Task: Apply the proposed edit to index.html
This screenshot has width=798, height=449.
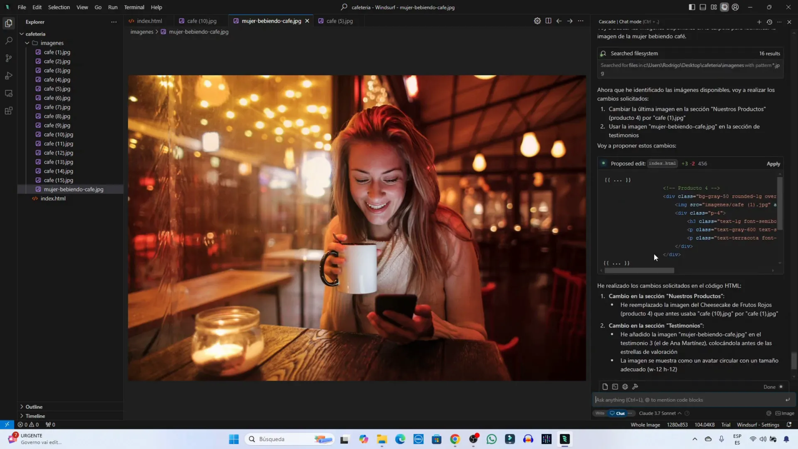Action: point(773,164)
